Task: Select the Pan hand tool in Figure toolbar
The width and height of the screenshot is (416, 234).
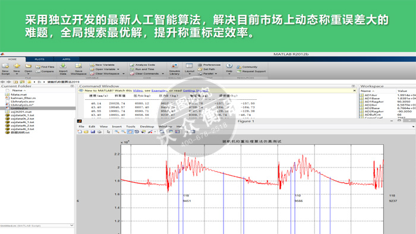Action: [x=130, y=132]
